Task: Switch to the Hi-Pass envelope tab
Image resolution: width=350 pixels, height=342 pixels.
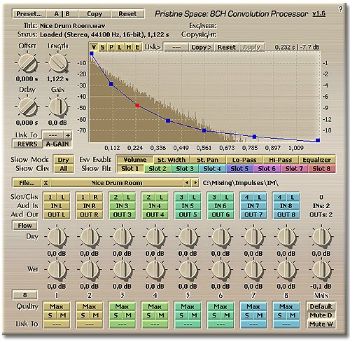Action: [281, 160]
